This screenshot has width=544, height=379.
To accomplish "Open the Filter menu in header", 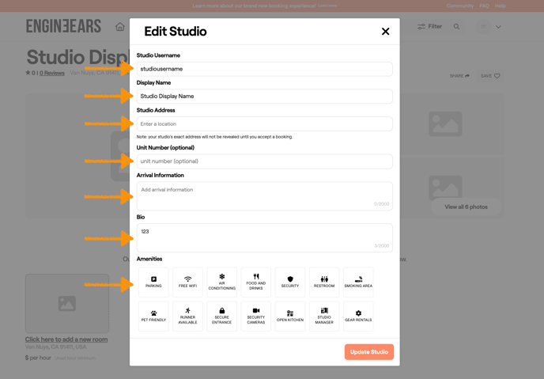I will pyautogui.click(x=429, y=27).
